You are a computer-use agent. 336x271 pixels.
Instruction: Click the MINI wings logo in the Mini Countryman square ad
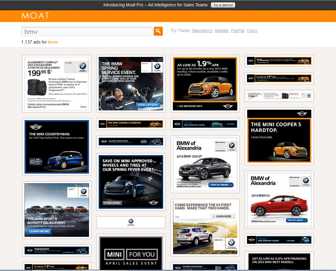[36, 127]
